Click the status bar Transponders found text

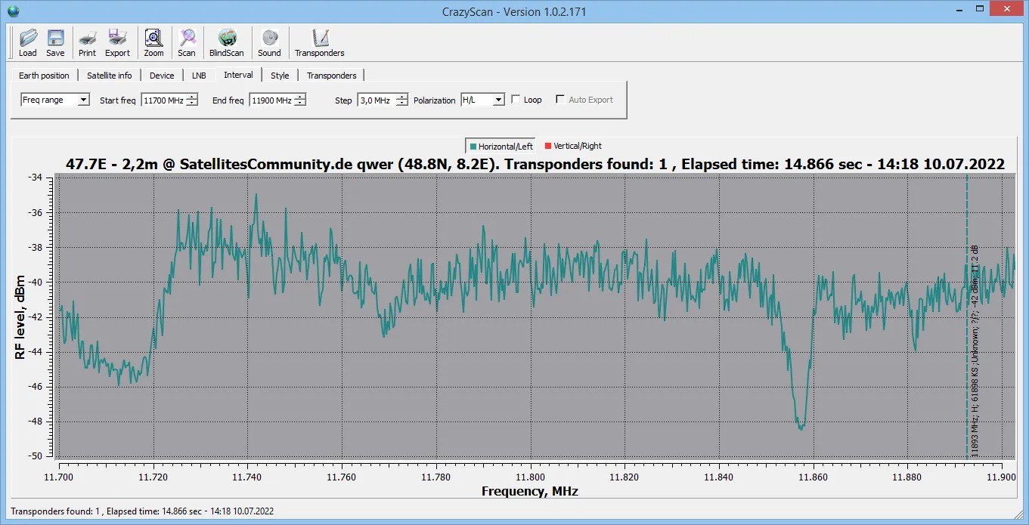pyautogui.click(x=142, y=511)
